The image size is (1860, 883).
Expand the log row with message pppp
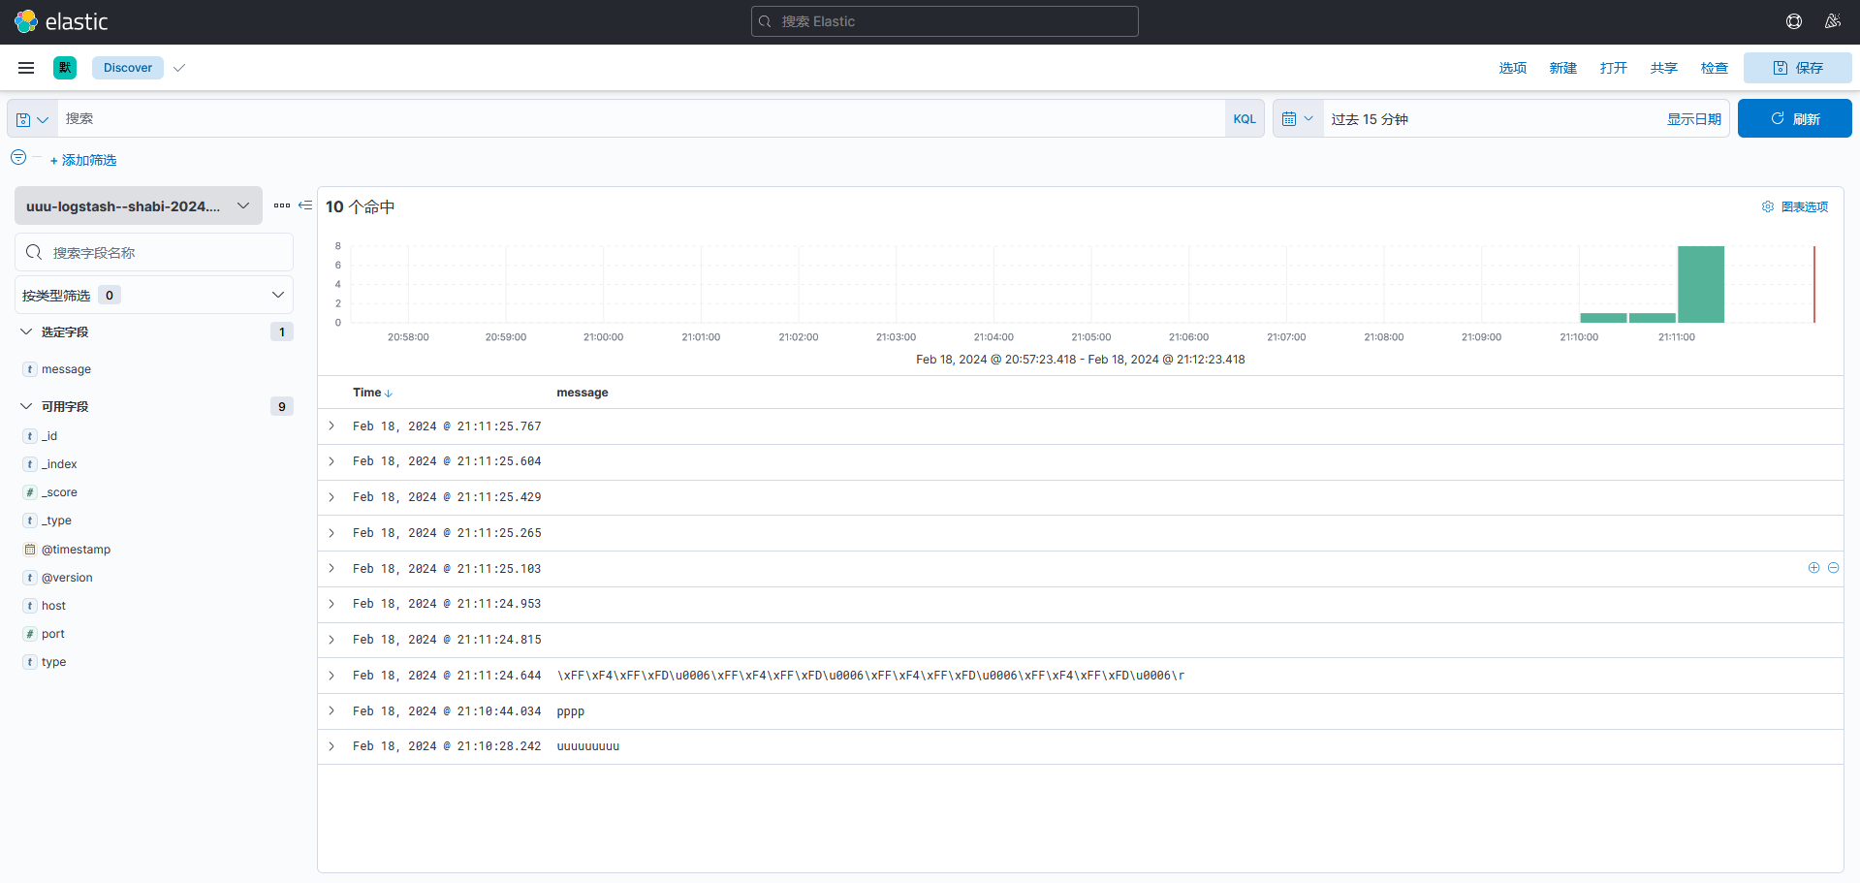coord(331,711)
